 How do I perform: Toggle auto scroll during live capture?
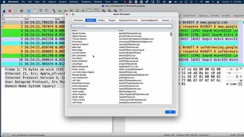tap(89, 11)
